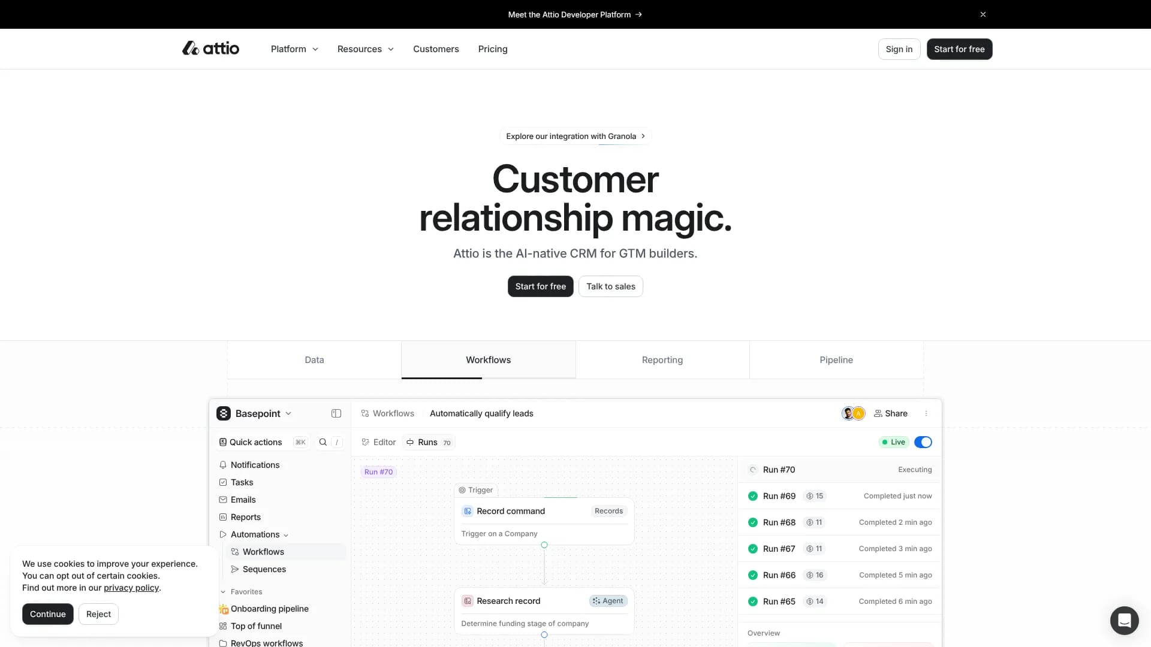
Task: Click the Attio logo
Action: tap(210, 49)
